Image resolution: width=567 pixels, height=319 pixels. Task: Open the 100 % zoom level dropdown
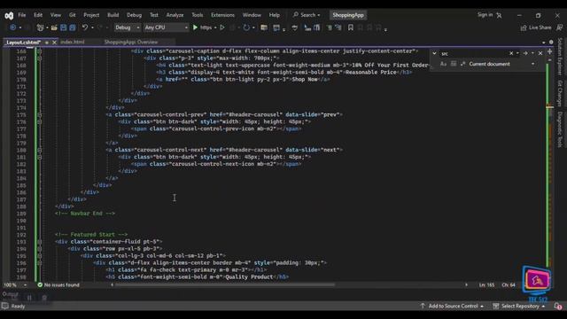(x=15, y=285)
